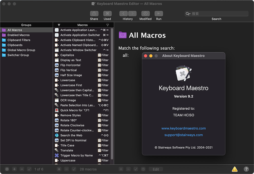
Task: Select the Display as Text macro
Action: [x=82, y=60]
